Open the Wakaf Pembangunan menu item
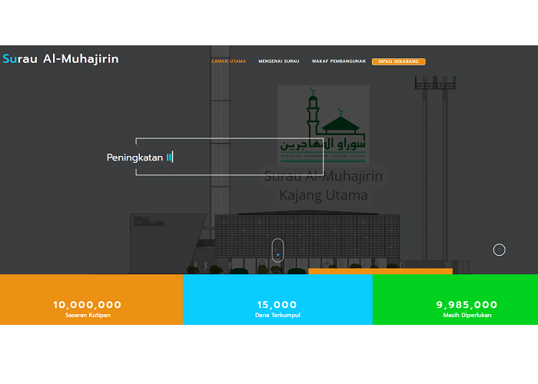 click(x=337, y=61)
